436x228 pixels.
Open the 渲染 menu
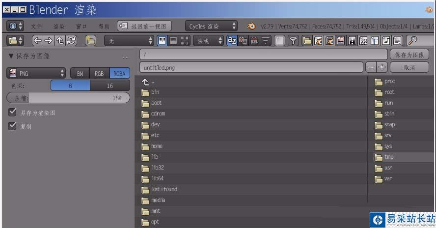tap(59, 27)
